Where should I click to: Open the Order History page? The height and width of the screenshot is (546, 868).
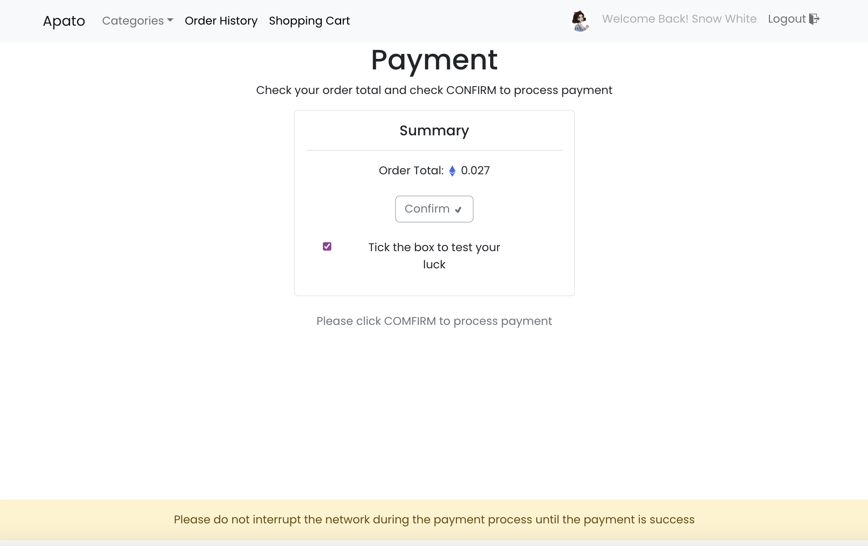pos(221,21)
